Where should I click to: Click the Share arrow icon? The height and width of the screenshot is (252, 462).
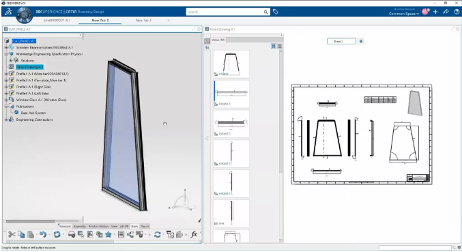click(x=446, y=12)
